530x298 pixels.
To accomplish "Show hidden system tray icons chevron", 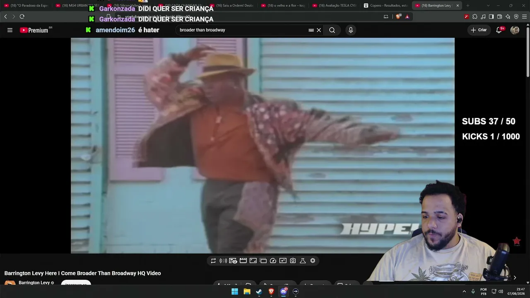I will point(464,291).
